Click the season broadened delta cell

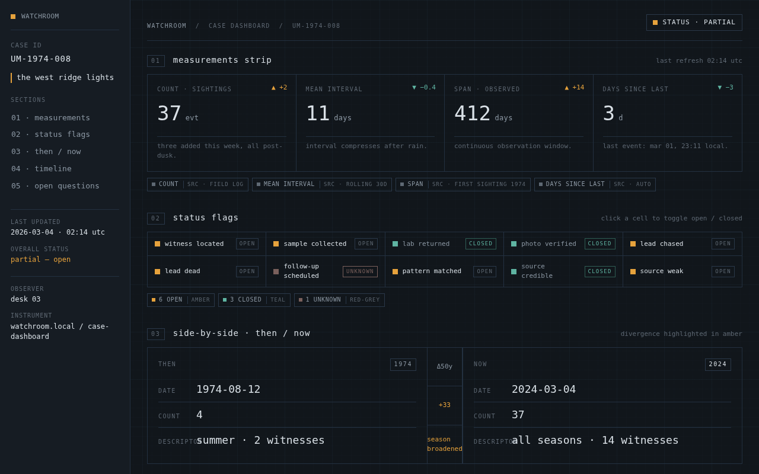click(x=445, y=444)
